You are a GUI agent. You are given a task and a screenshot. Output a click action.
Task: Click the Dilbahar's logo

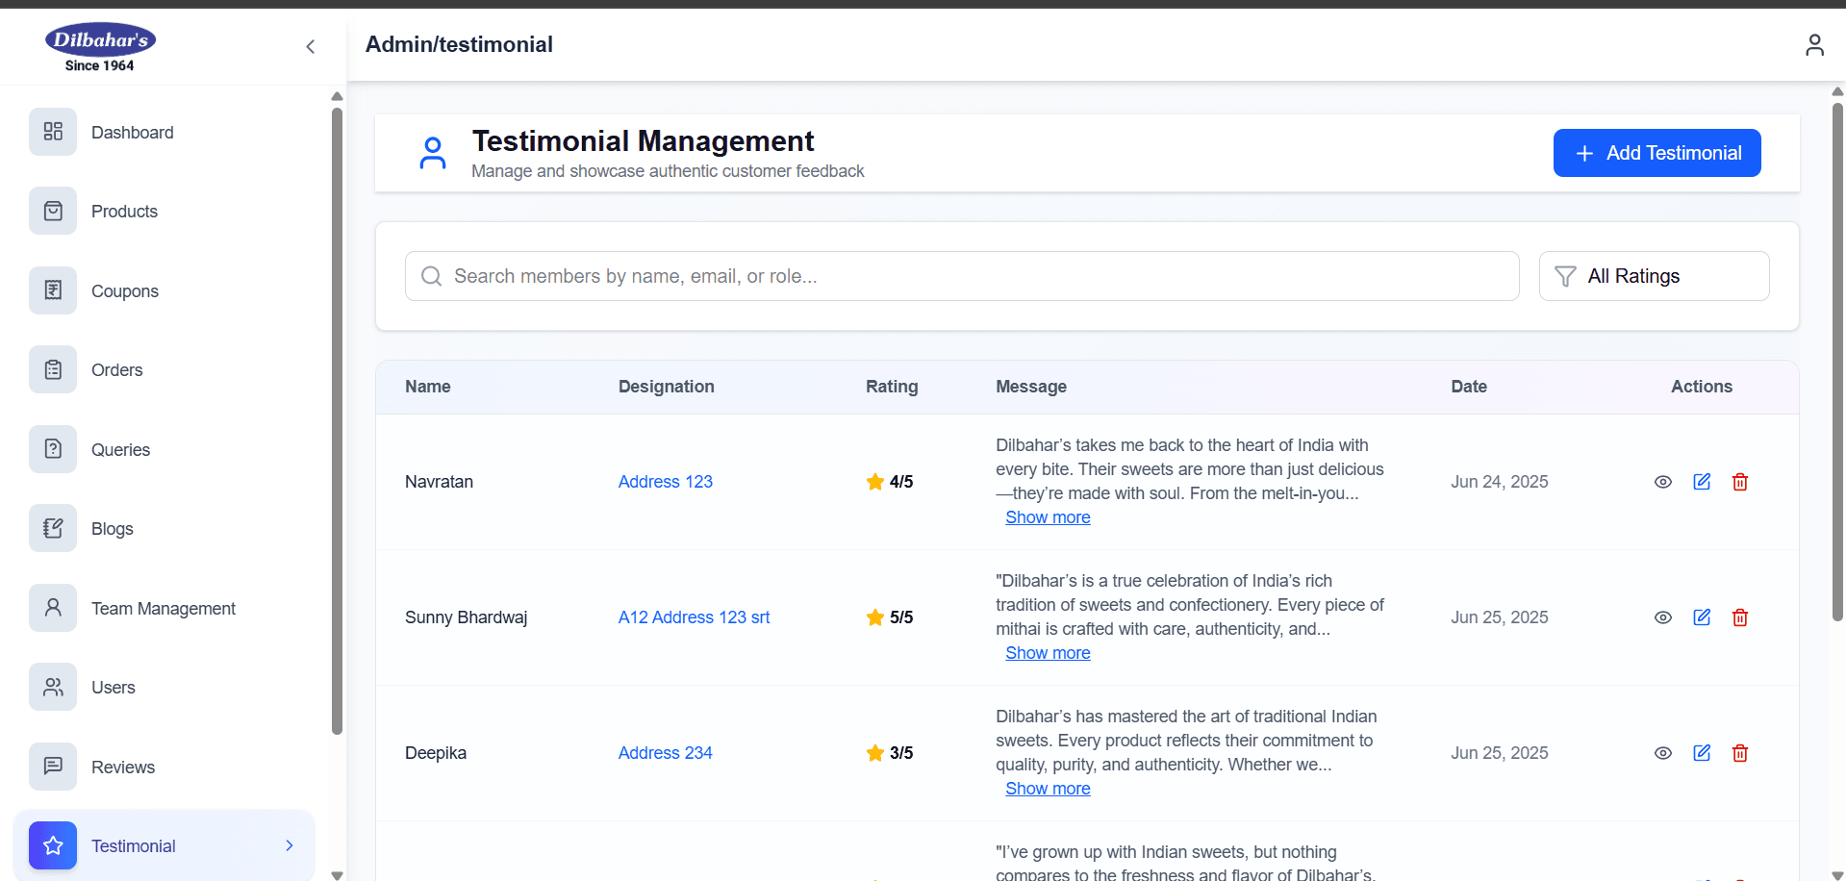[100, 47]
